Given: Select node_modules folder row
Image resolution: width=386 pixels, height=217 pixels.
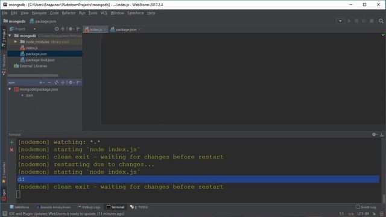Looking at the screenshot, I should click(45, 42).
